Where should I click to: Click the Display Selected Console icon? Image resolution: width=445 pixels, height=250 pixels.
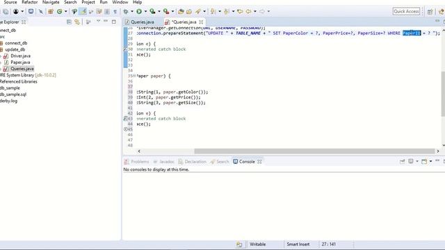tap(411, 161)
